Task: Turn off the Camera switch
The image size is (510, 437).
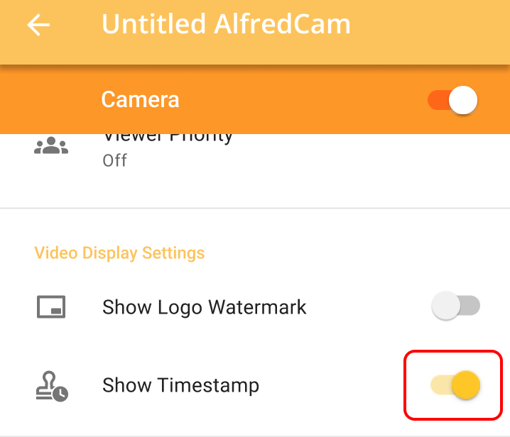Action: pyautogui.click(x=452, y=100)
